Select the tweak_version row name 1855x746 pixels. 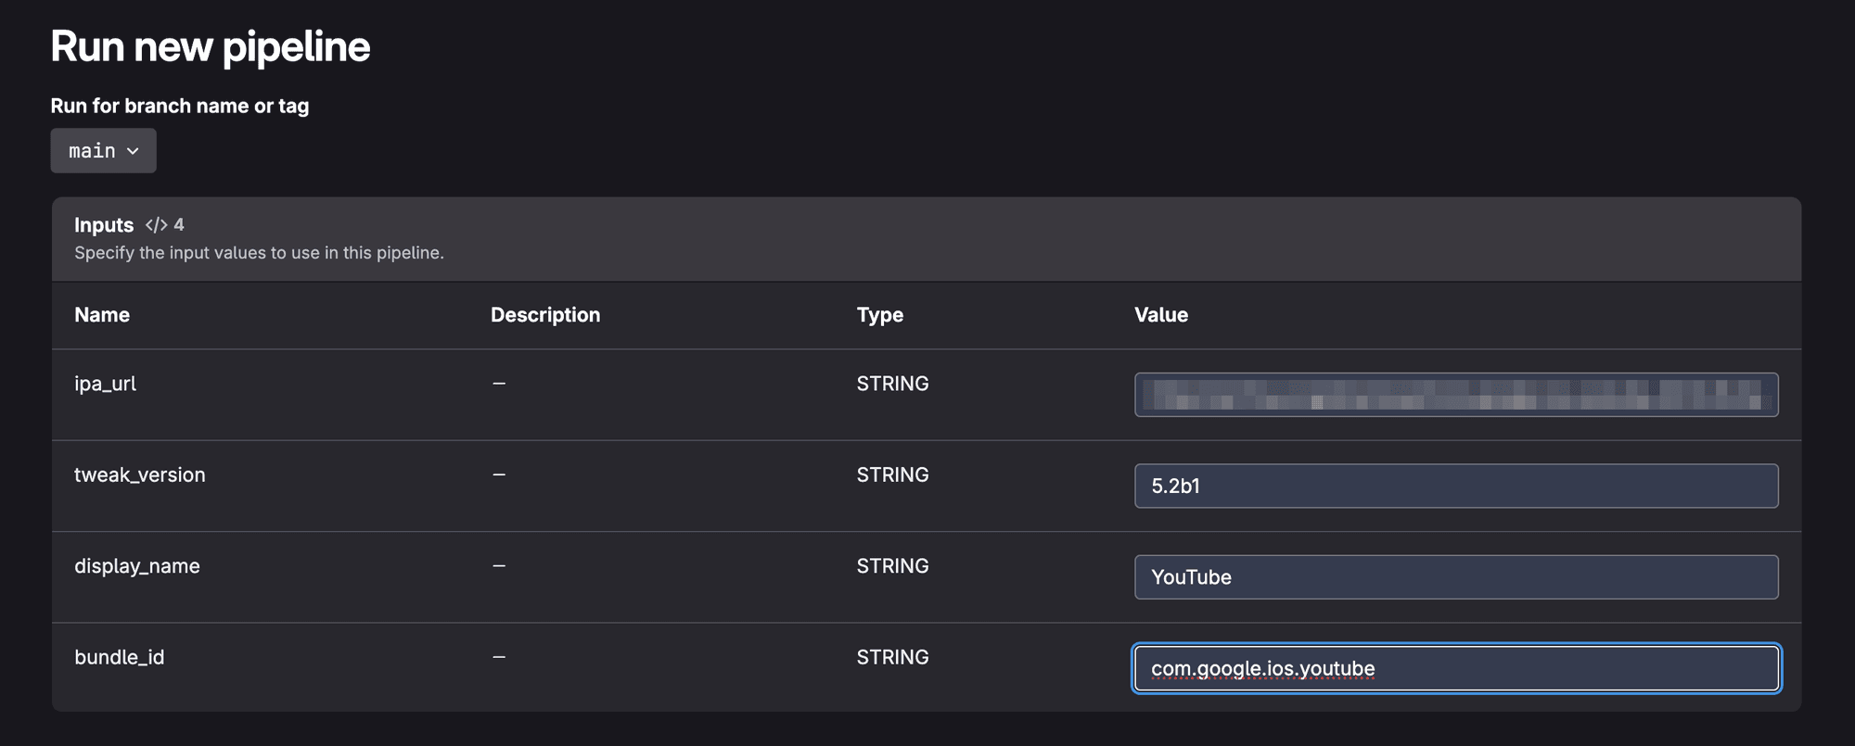click(140, 475)
